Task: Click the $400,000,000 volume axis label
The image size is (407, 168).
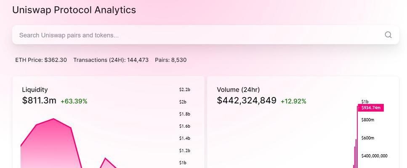Action: (x=374, y=156)
